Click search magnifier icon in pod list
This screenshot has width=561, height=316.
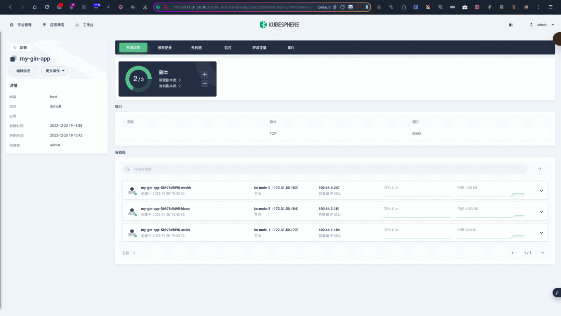128,169
